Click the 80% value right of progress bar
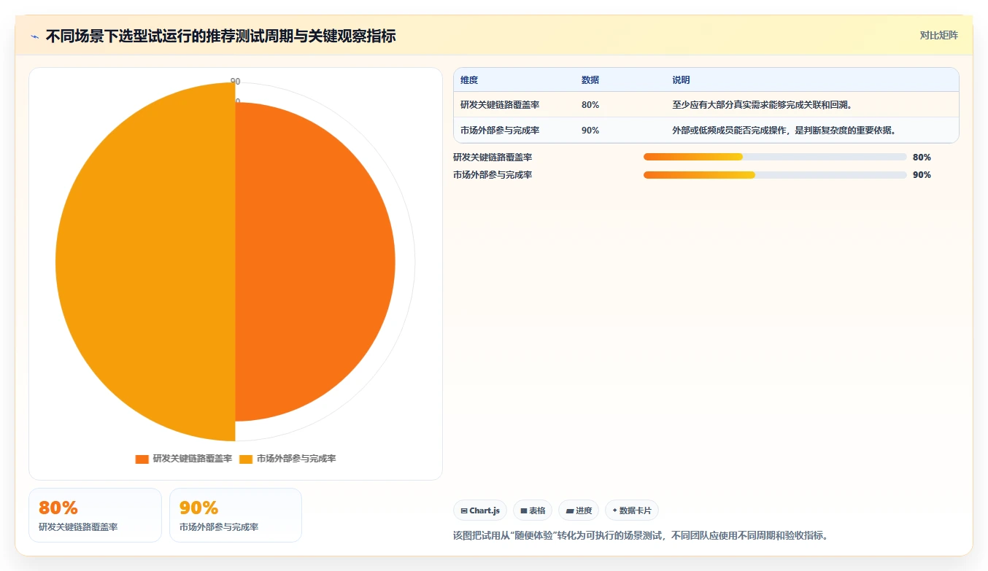 (922, 157)
